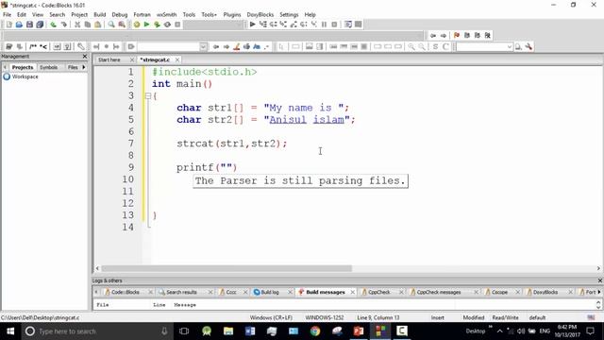Image resolution: width=604 pixels, height=340 pixels.
Task: Click the Open file toolbar icon
Action: [x=19, y=25]
